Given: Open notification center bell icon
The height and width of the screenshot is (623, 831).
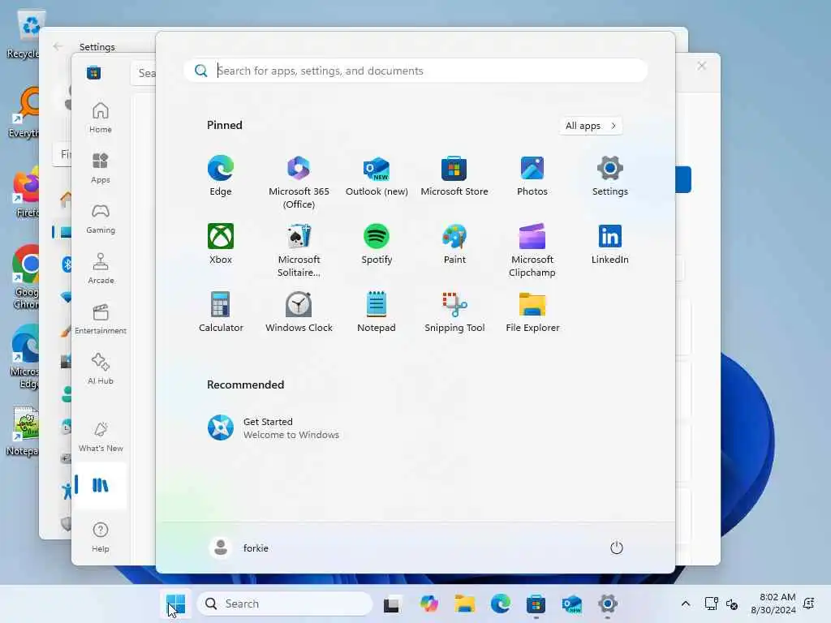Looking at the screenshot, I should tap(809, 604).
